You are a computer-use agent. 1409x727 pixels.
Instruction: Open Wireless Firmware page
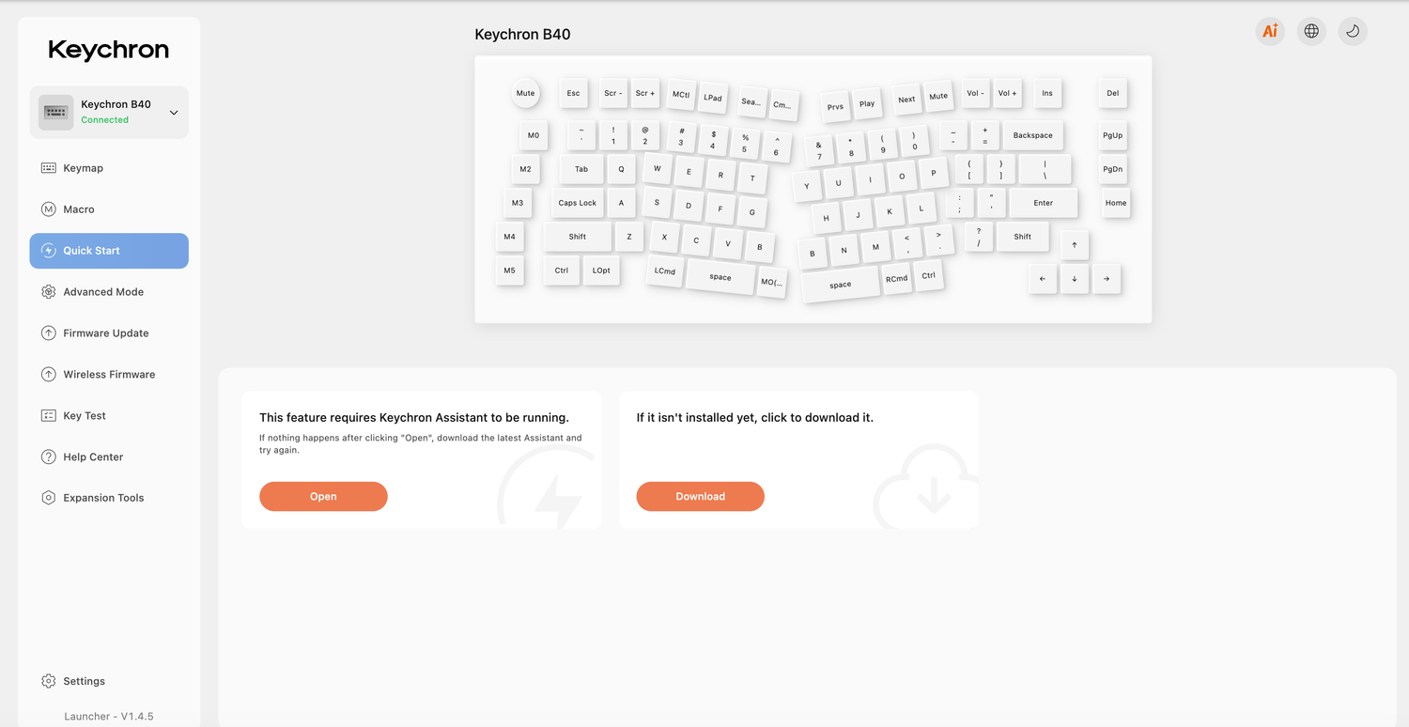[x=109, y=375]
